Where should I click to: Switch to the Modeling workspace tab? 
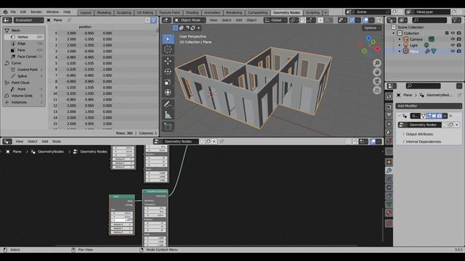coord(104,13)
